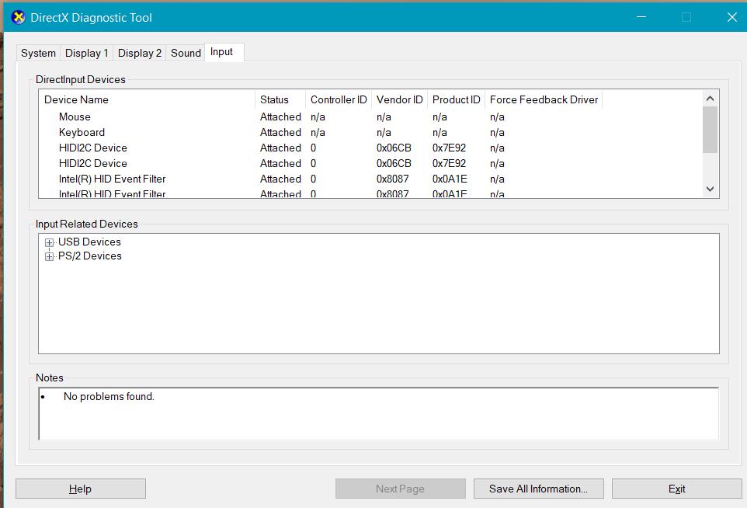Click the Help button

click(x=81, y=489)
